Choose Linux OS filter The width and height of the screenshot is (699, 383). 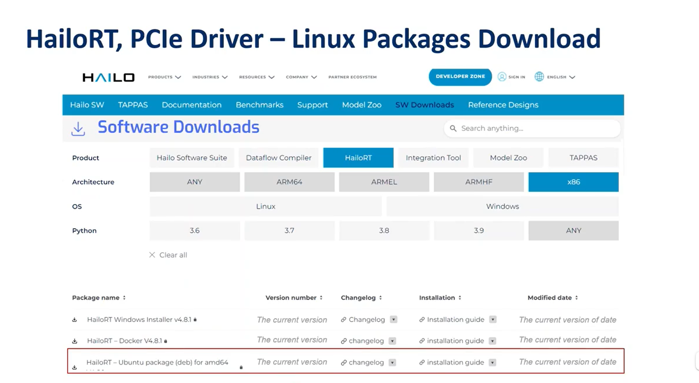[266, 206]
